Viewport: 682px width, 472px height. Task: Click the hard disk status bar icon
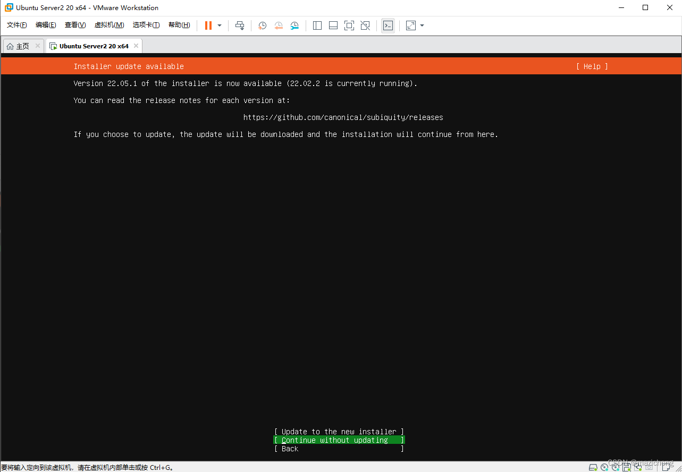pos(593,467)
